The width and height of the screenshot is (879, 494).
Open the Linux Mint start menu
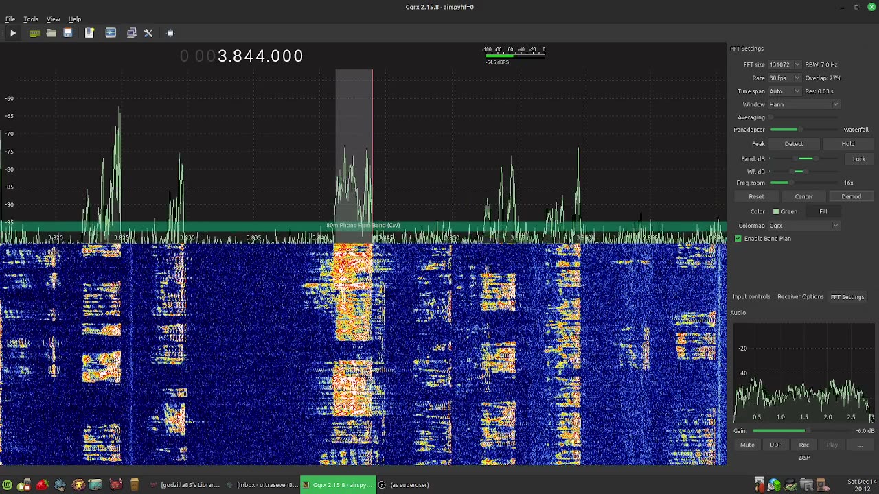coord(7,485)
